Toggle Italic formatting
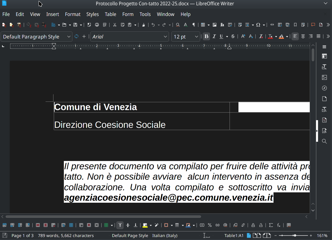 (x=214, y=36)
